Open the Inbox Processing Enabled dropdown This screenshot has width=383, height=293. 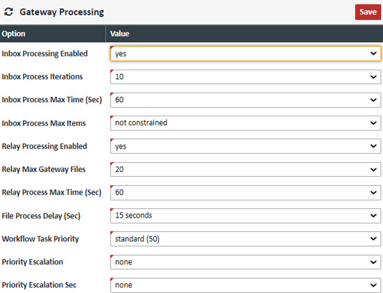(246, 54)
